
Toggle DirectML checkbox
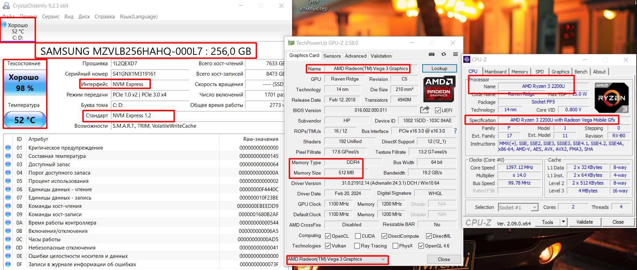pyautogui.click(x=429, y=236)
